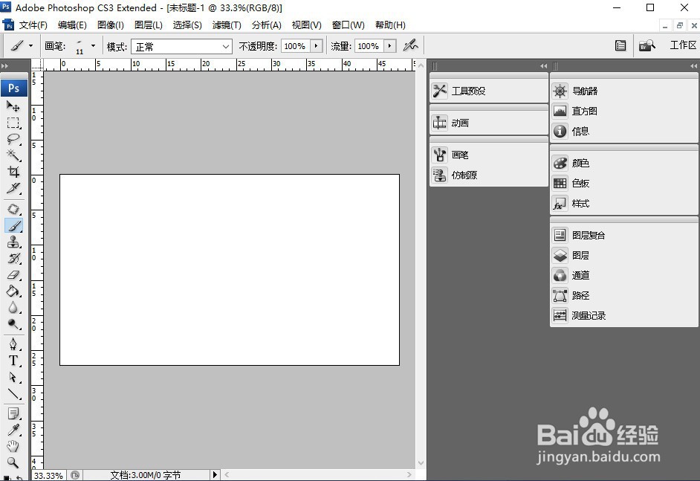Click the 33.33% zoom field
Viewport: 700px width, 481px height.
[x=48, y=475]
